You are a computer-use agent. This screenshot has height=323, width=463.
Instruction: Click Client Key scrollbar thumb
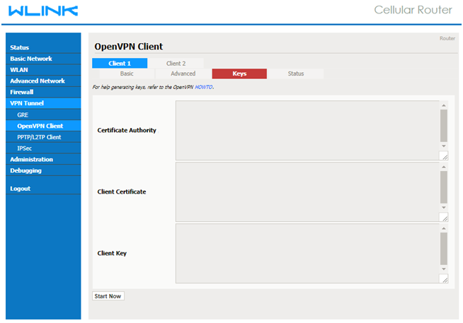click(x=443, y=249)
